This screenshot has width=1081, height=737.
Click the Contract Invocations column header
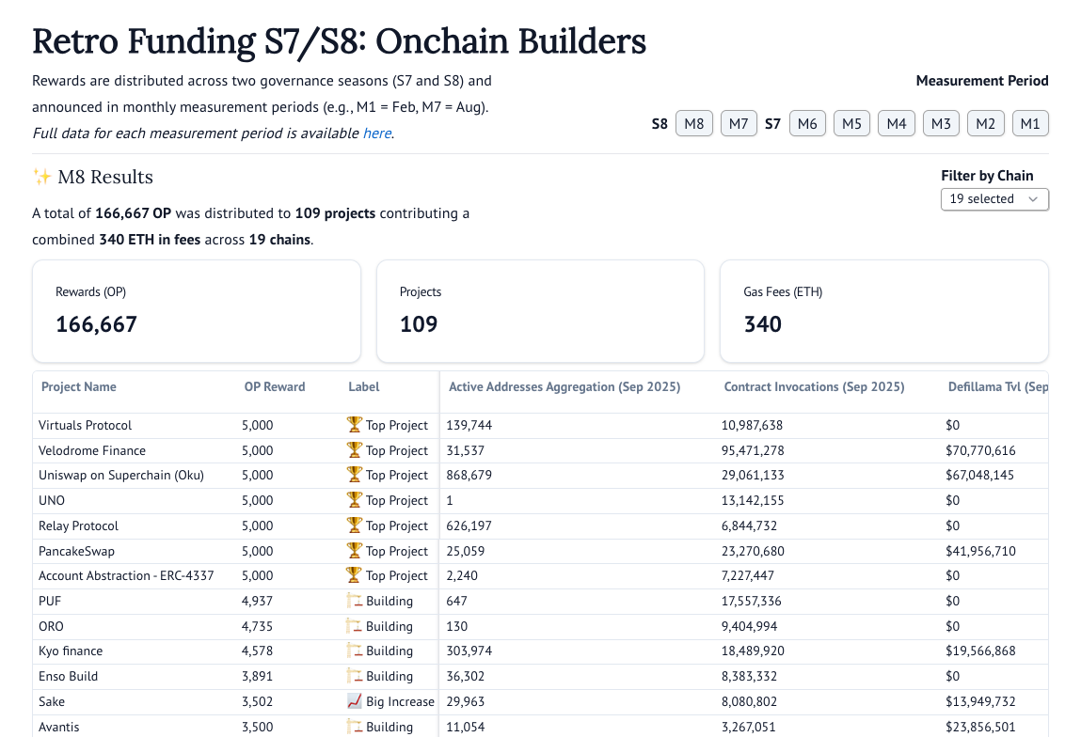pyautogui.click(x=814, y=386)
